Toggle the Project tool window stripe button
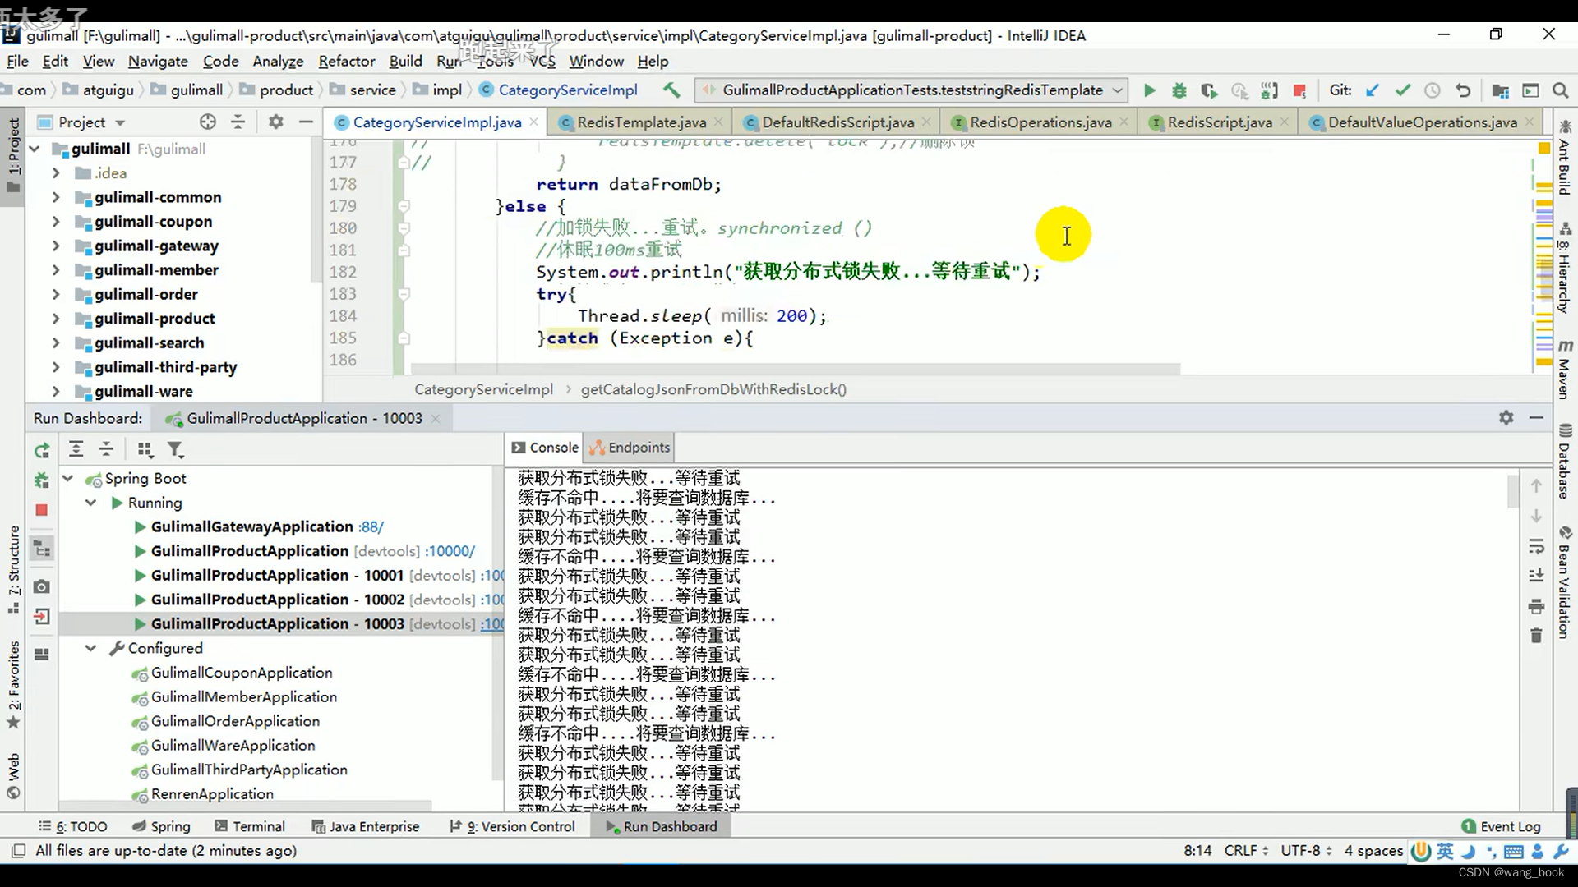The height and width of the screenshot is (887, 1578). click(13, 155)
